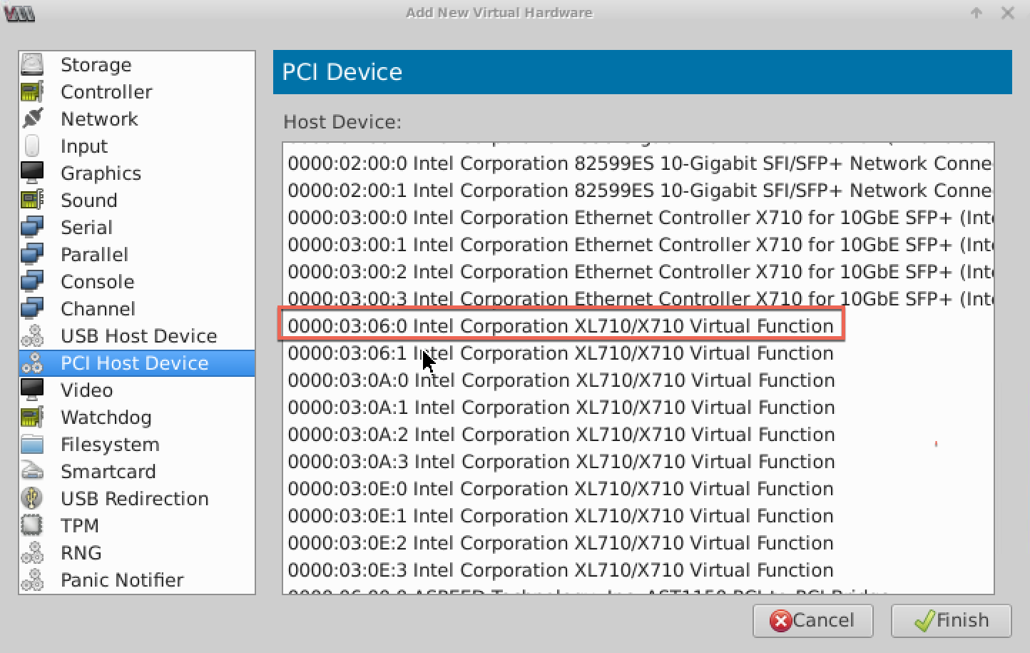Cancel adding new virtual hardware

tap(813, 620)
